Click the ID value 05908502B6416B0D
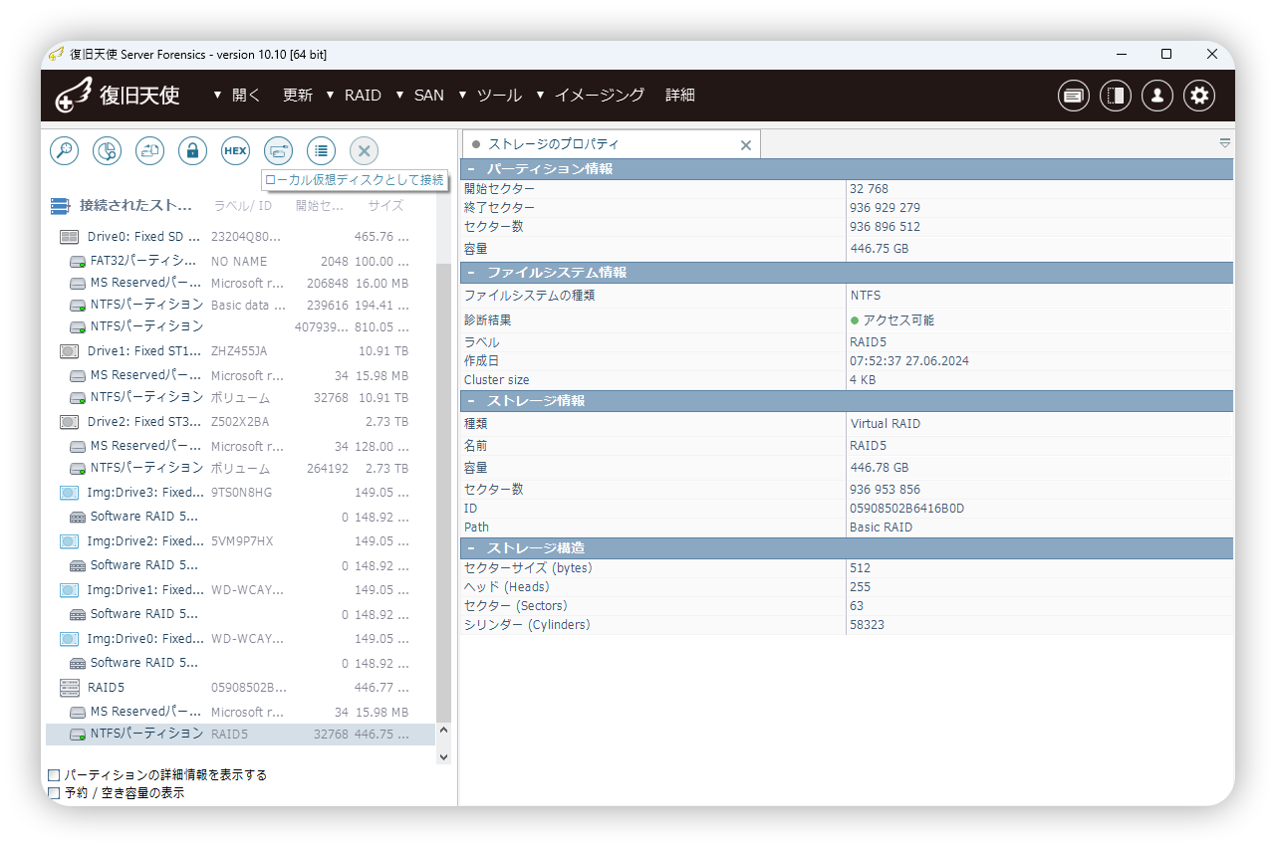This screenshot has height=846, width=1275. (906, 509)
